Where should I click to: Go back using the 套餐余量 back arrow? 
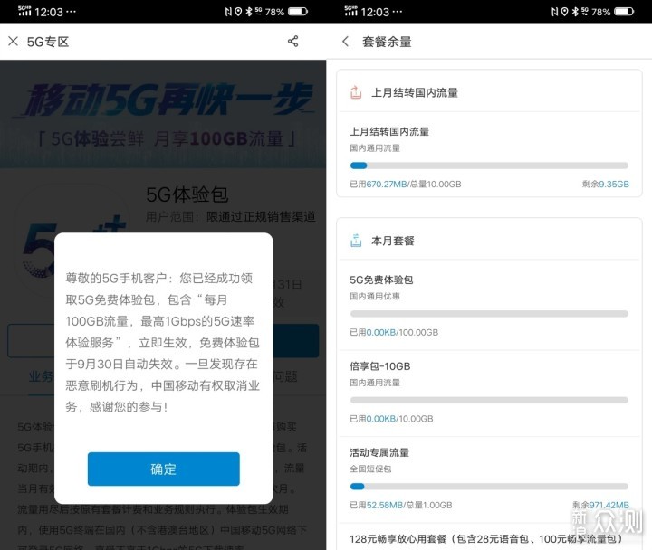[345, 42]
